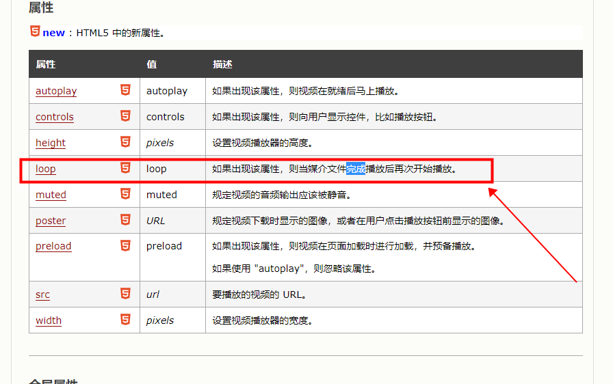The height and width of the screenshot is (384, 613).
Task: Click HTML5 icon in src row
Action: click(125, 293)
